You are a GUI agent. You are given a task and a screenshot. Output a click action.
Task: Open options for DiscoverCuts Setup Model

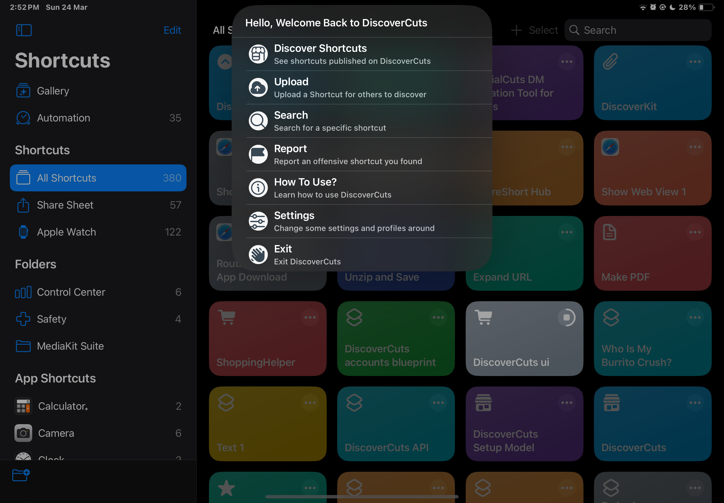point(566,403)
